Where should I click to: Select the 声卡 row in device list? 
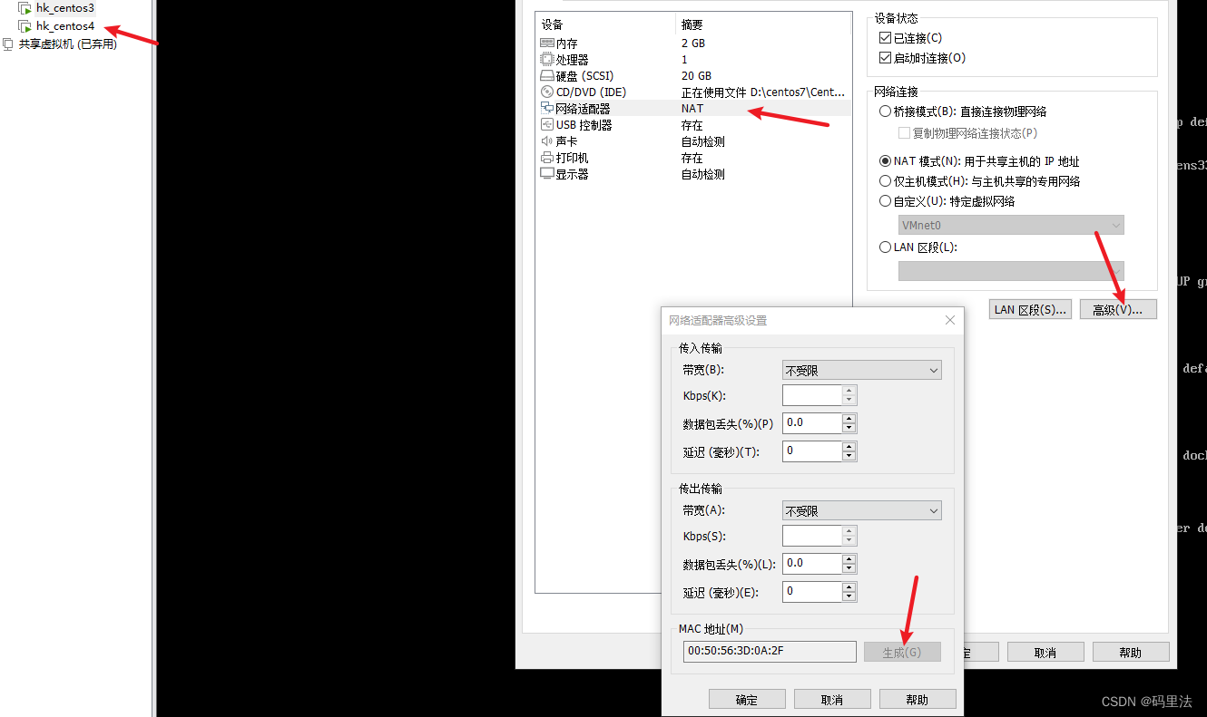(694, 141)
